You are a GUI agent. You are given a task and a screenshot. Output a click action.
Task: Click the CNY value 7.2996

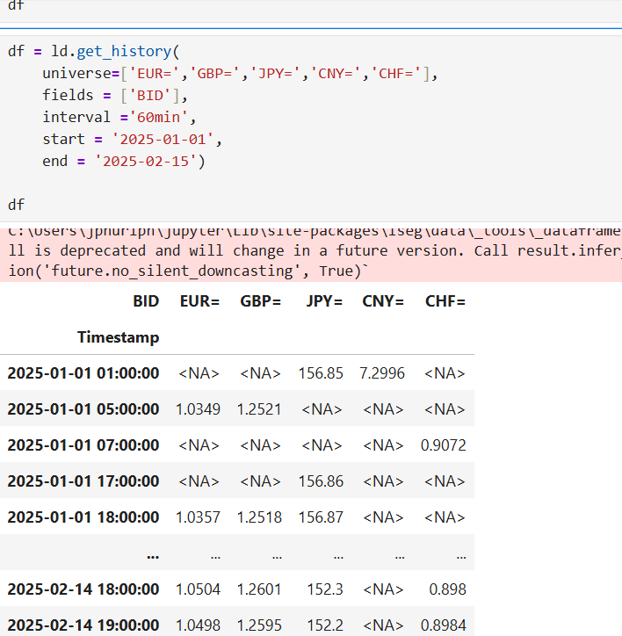click(x=382, y=373)
